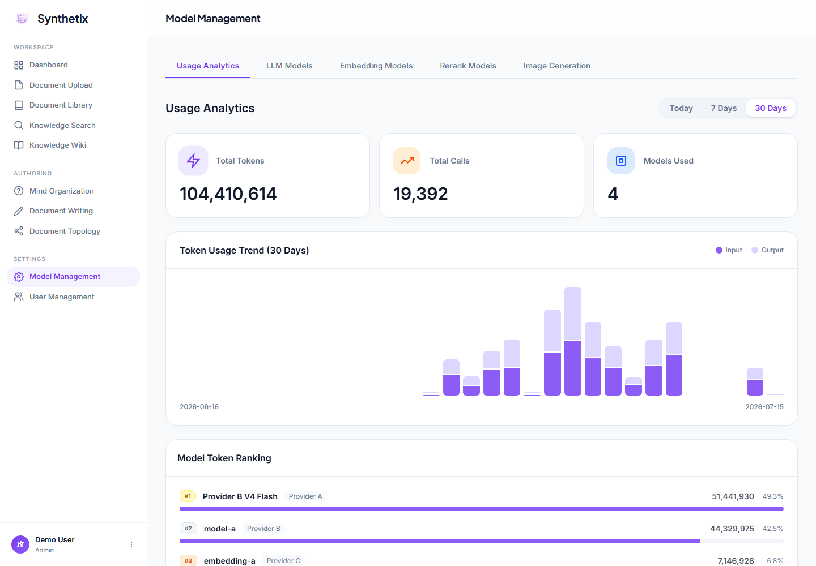Go to Document Upload page
Viewport: 816px width, 566px height.
(x=73, y=85)
